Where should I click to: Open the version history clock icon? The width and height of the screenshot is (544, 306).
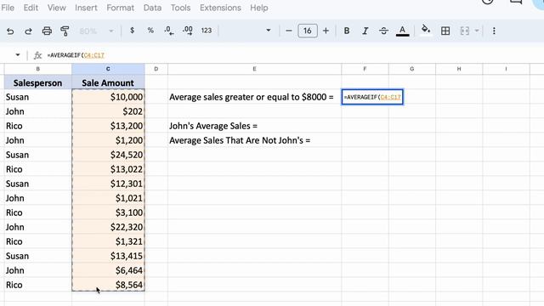coord(488,2)
